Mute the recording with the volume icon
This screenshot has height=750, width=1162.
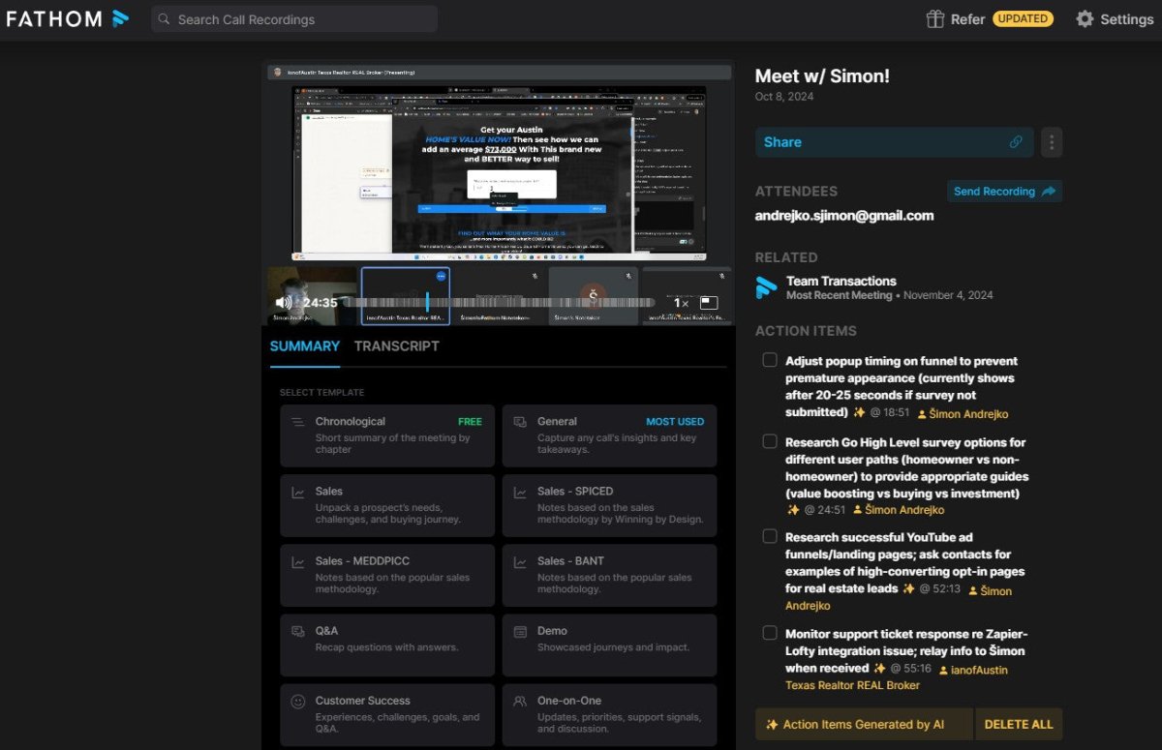click(x=283, y=303)
